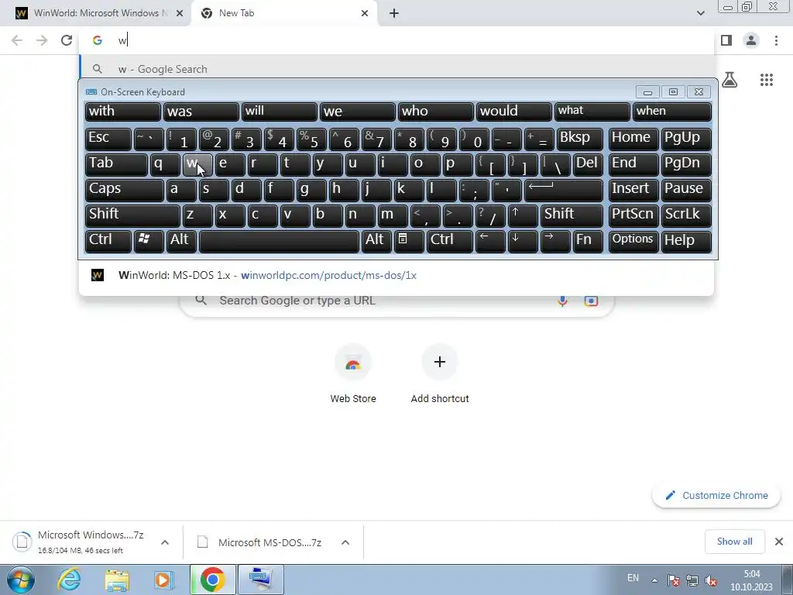The height and width of the screenshot is (595, 793).
Task: Expand Microsoft Windows download options chevron
Action: click(x=165, y=542)
